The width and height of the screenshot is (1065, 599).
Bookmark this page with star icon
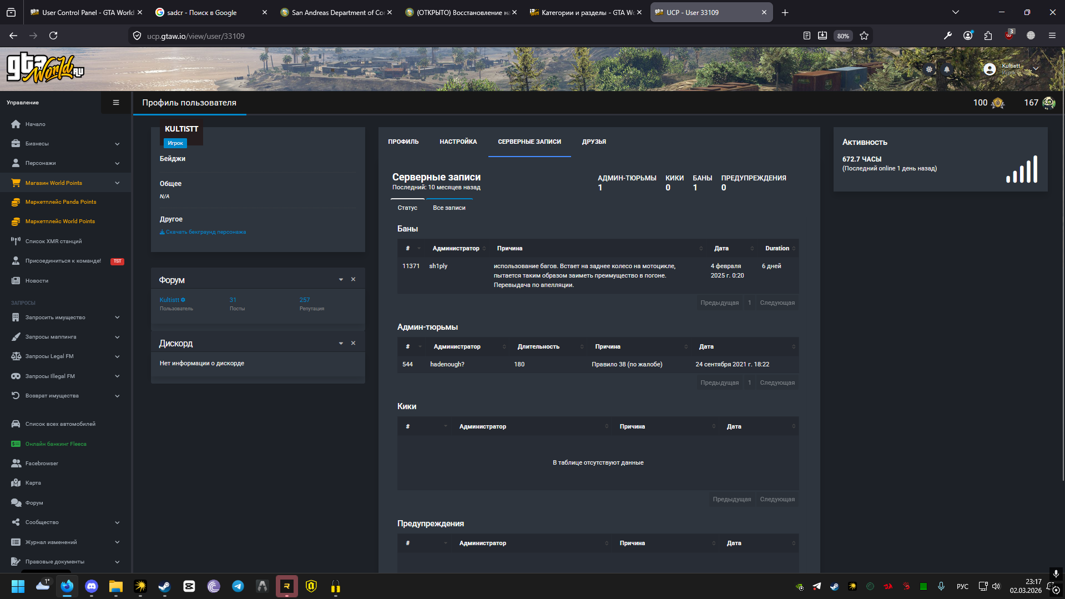point(864,36)
